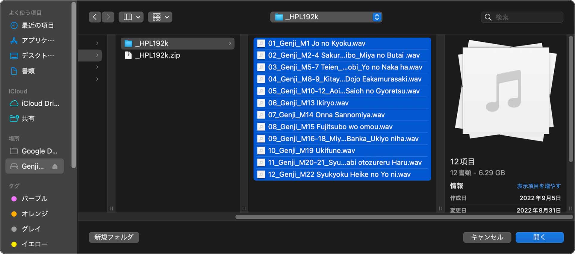Select 06_Genji_M13 Ikiryo.wav file
Screen dimensions: 575x254
coord(308,103)
